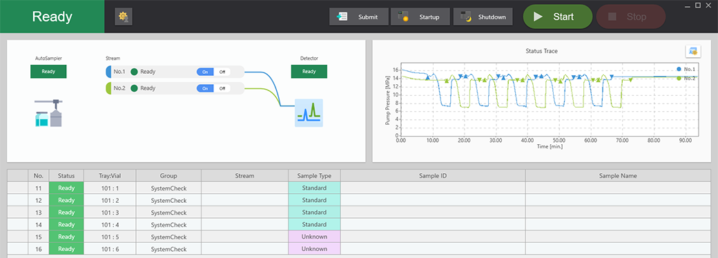This screenshot has height=258, width=718.
Task: Click the Submit button
Action: point(359,17)
